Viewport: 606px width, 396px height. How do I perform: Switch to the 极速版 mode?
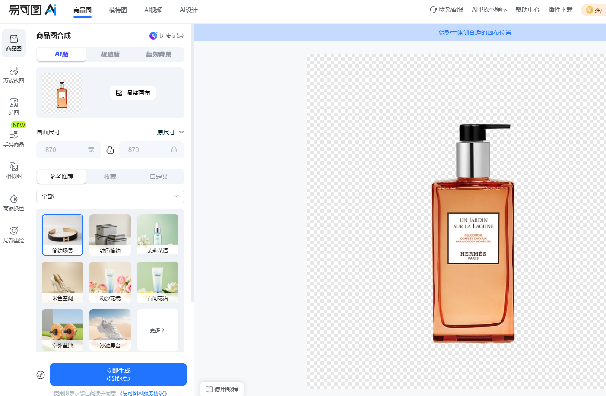(x=110, y=54)
